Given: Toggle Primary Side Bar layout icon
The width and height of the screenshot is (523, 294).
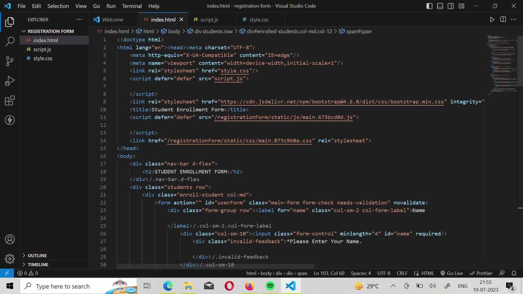Looking at the screenshot, I should click(429, 6).
